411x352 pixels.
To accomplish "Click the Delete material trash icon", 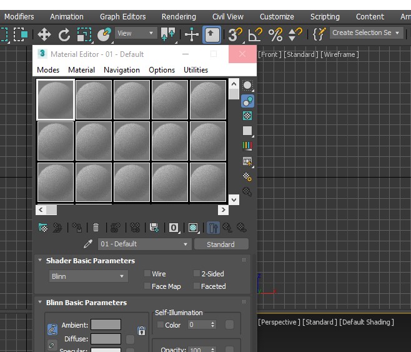I will click(96, 228).
